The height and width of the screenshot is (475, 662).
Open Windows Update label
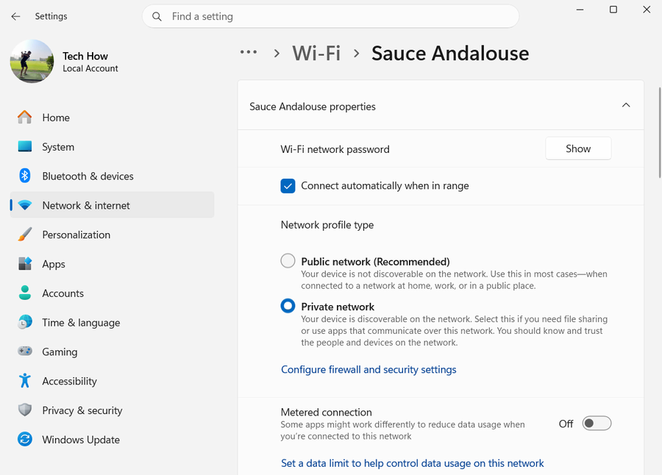[x=81, y=440]
